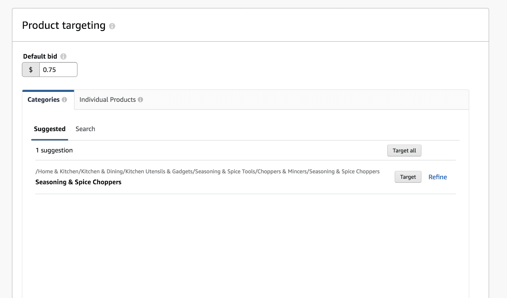The height and width of the screenshot is (298, 507).
Task: Click the Default bid info icon
Action: pos(63,56)
